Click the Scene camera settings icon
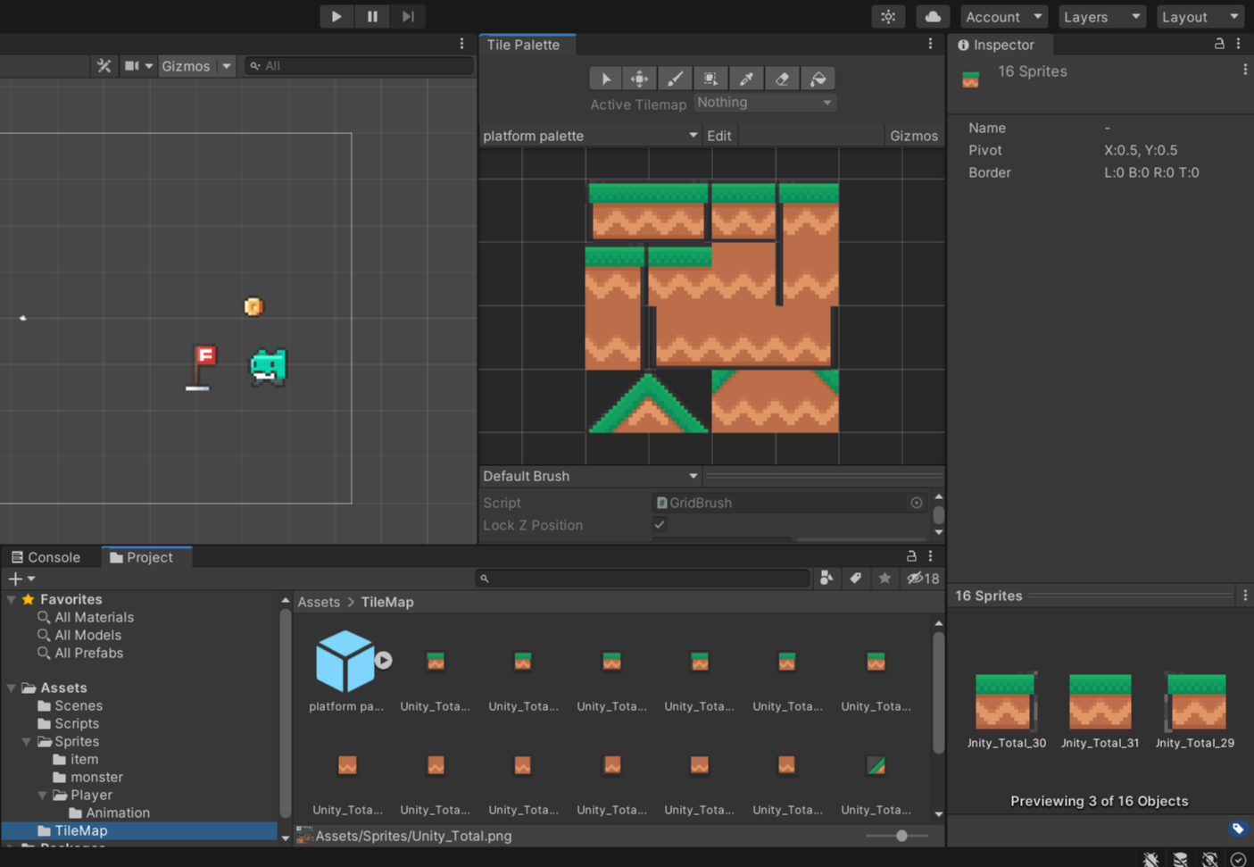Screen dimensions: 1254x867 (x=132, y=66)
